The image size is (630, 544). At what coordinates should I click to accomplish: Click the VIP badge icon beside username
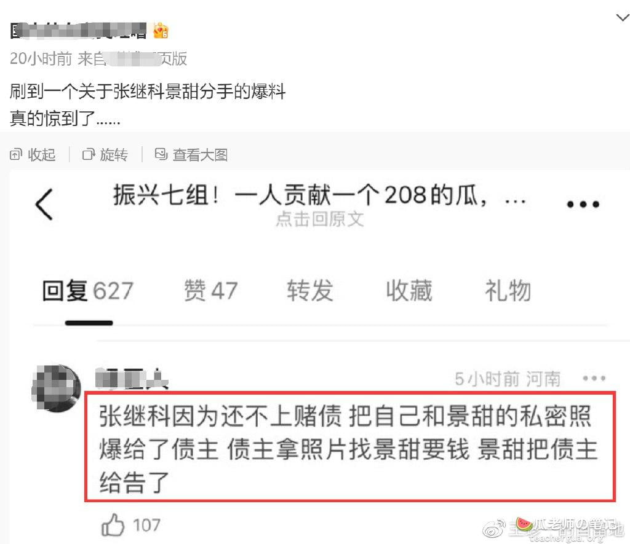tap(161, 31)
